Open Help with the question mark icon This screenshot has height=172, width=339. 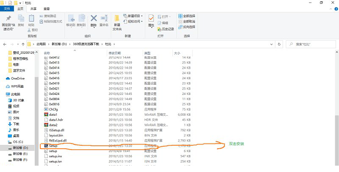(x=336, y=9)
